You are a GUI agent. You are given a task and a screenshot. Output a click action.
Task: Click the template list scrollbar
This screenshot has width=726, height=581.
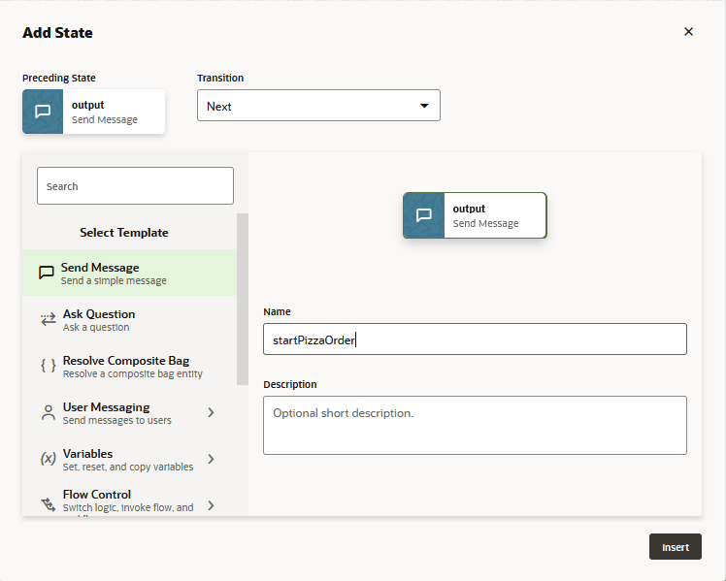coord(243,291)
